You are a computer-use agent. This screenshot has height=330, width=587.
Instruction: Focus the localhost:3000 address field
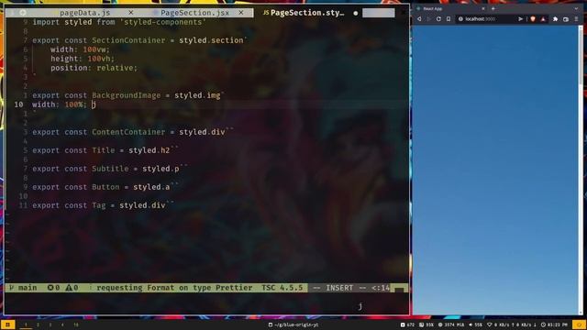click(x=486, y=19)
